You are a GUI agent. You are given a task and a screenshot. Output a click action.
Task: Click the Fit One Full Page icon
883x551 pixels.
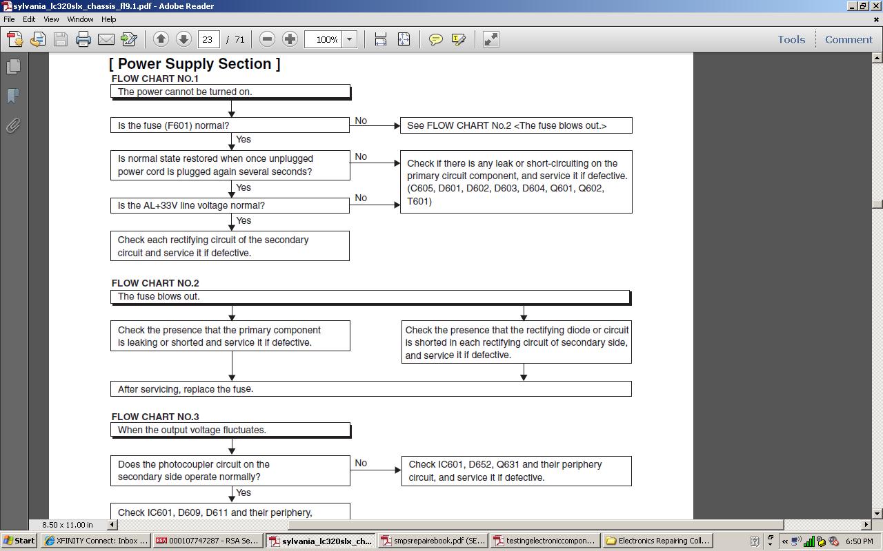(404, 39)
